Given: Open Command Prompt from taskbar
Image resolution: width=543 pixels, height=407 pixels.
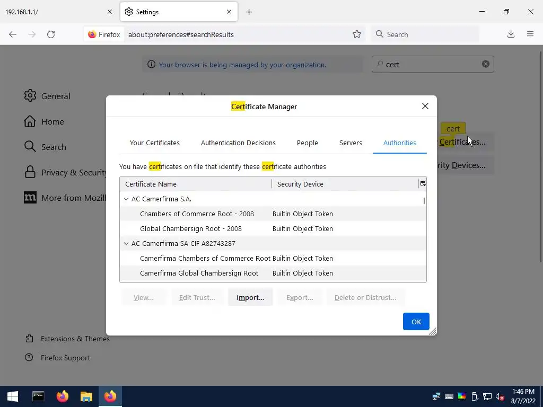Looking at the screenshot, I should [x=38, y=396].
